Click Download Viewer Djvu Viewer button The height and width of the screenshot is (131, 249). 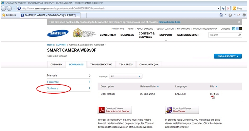click(x=182, y=110)
